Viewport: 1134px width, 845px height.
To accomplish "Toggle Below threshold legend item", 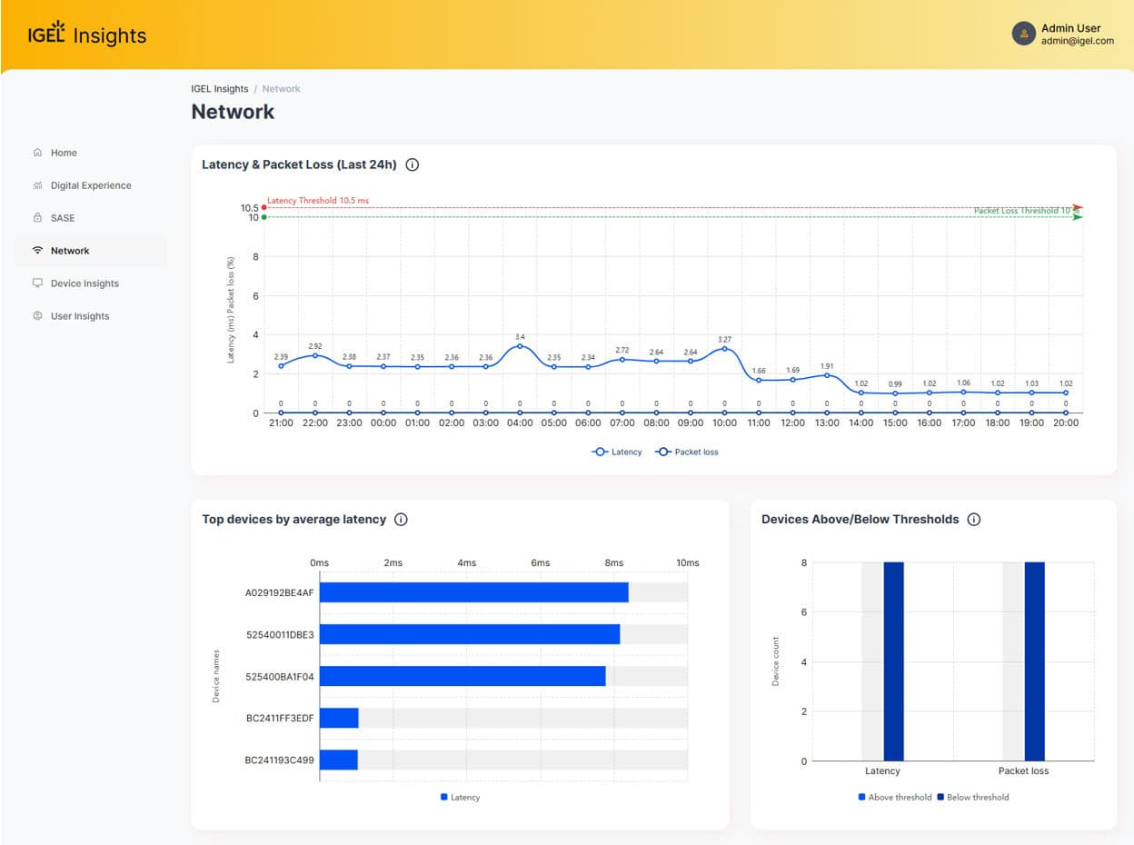I will tap(971, 797).
